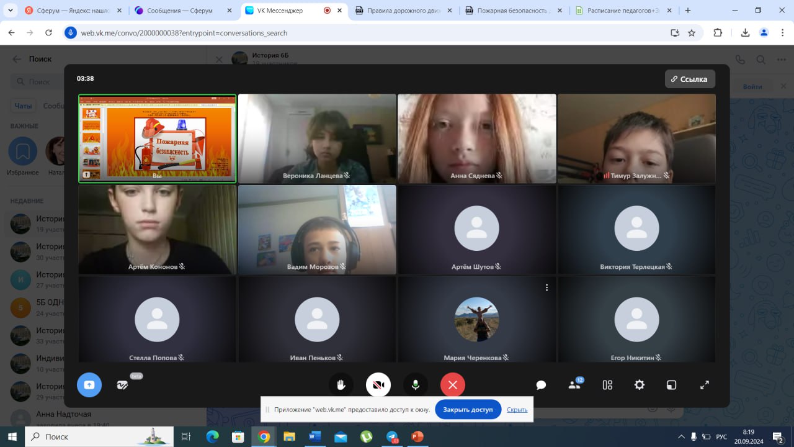Click the Войти button
This screenshot has height=447, width=794.
(x=752, y=87)
